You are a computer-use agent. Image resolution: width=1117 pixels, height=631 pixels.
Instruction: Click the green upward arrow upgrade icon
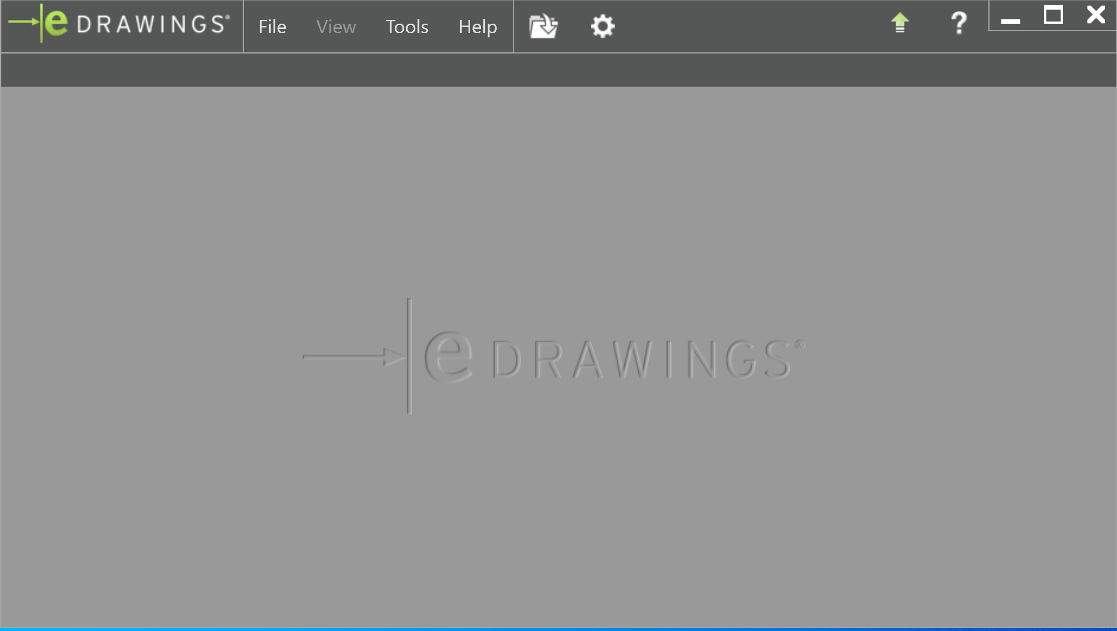(899, 23)
